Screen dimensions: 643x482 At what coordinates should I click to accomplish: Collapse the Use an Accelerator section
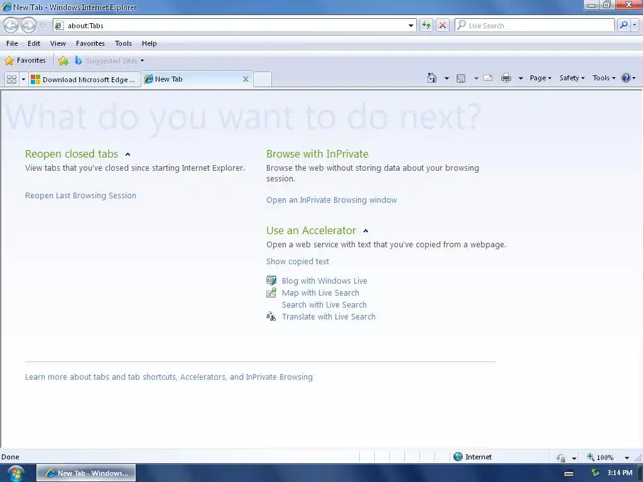(x=366, y=231)
